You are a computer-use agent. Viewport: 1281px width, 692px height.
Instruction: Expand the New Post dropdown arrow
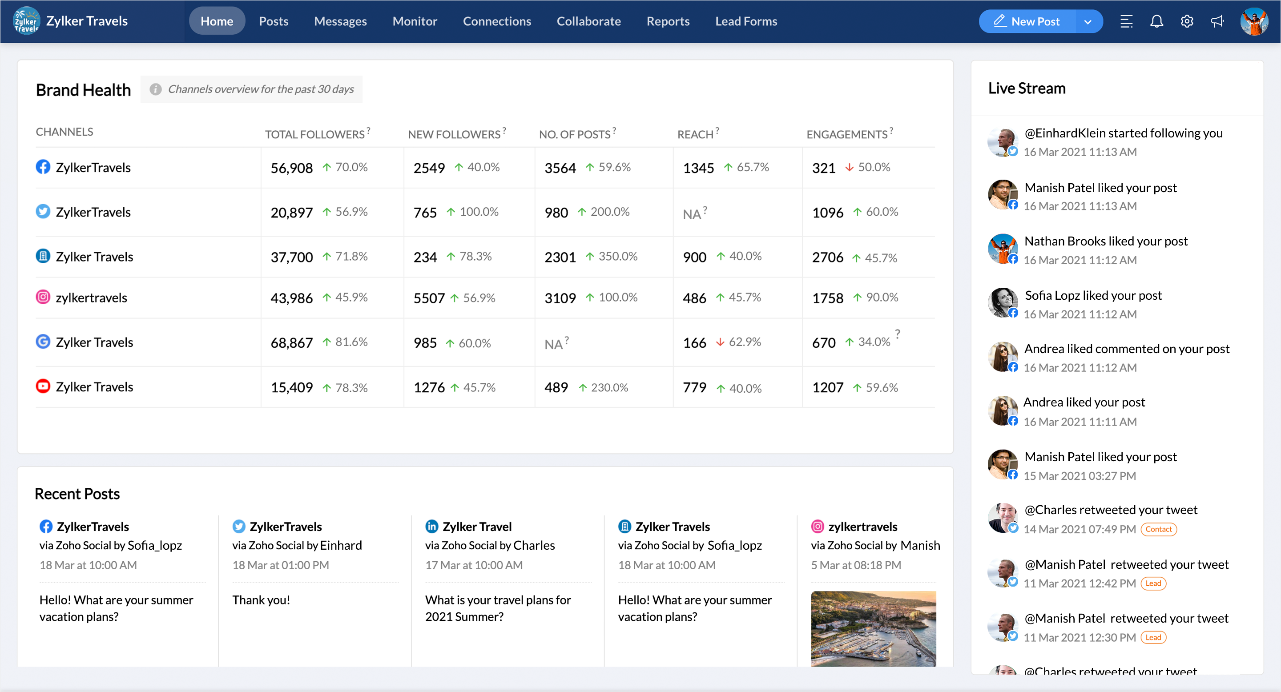tap(1088, 21)
